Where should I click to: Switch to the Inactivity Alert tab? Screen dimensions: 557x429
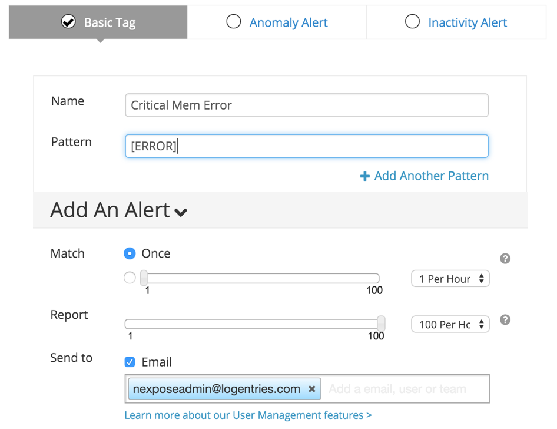point(456,22)
